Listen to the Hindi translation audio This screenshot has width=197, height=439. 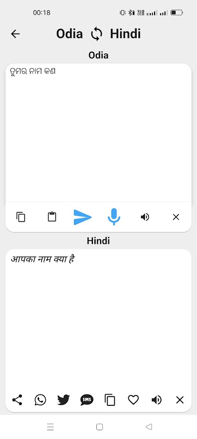click(x=157, y=400)
